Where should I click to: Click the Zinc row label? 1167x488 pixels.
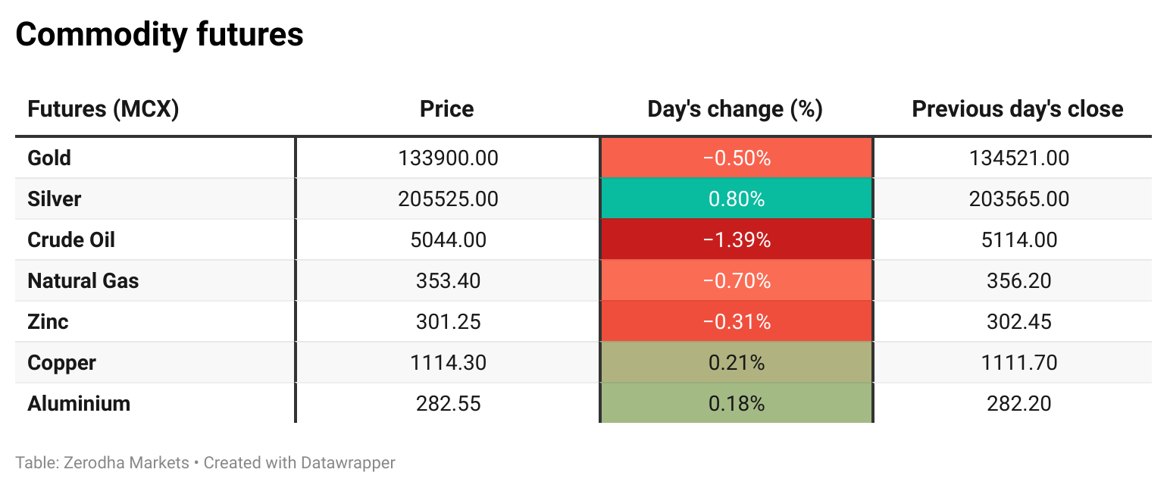pos(48,322)
